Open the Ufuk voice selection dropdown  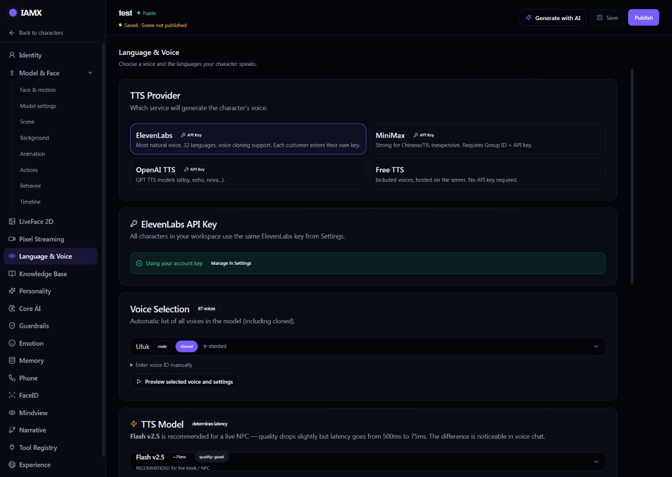[368, 346]
